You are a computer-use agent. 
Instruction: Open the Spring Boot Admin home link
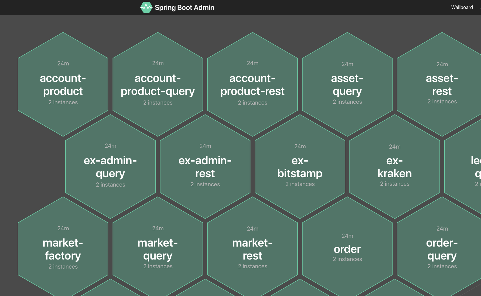(x=177, y=8)
